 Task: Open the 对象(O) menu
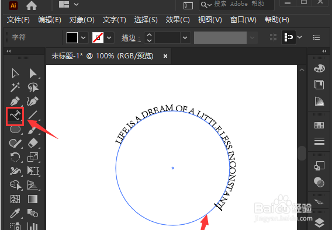(82, 20)
